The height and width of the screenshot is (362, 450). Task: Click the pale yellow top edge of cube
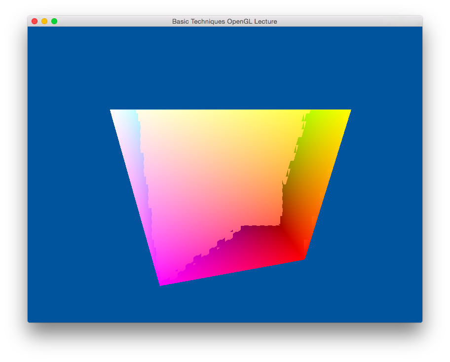pyautogui.click(x=222, y=113)
